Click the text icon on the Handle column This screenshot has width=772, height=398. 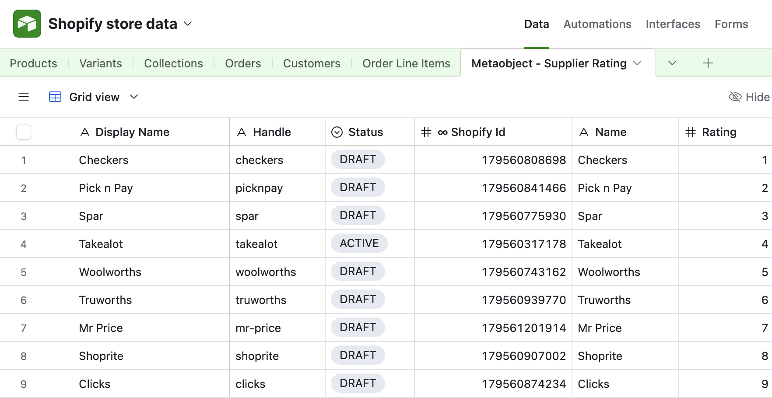coord(241,132)
